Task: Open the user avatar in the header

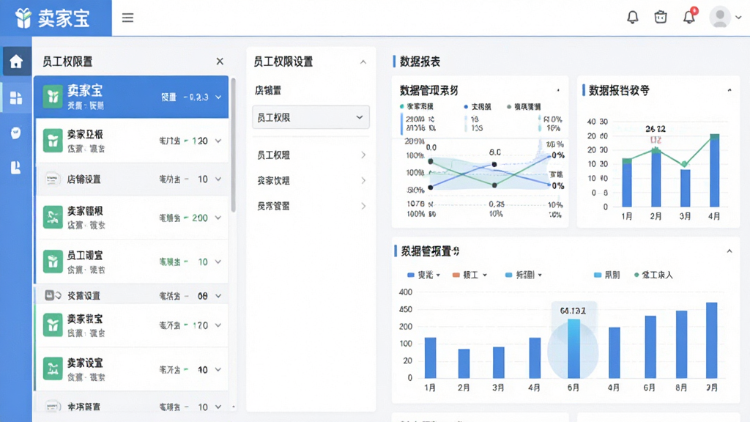Action: click(x=720, y=18)
